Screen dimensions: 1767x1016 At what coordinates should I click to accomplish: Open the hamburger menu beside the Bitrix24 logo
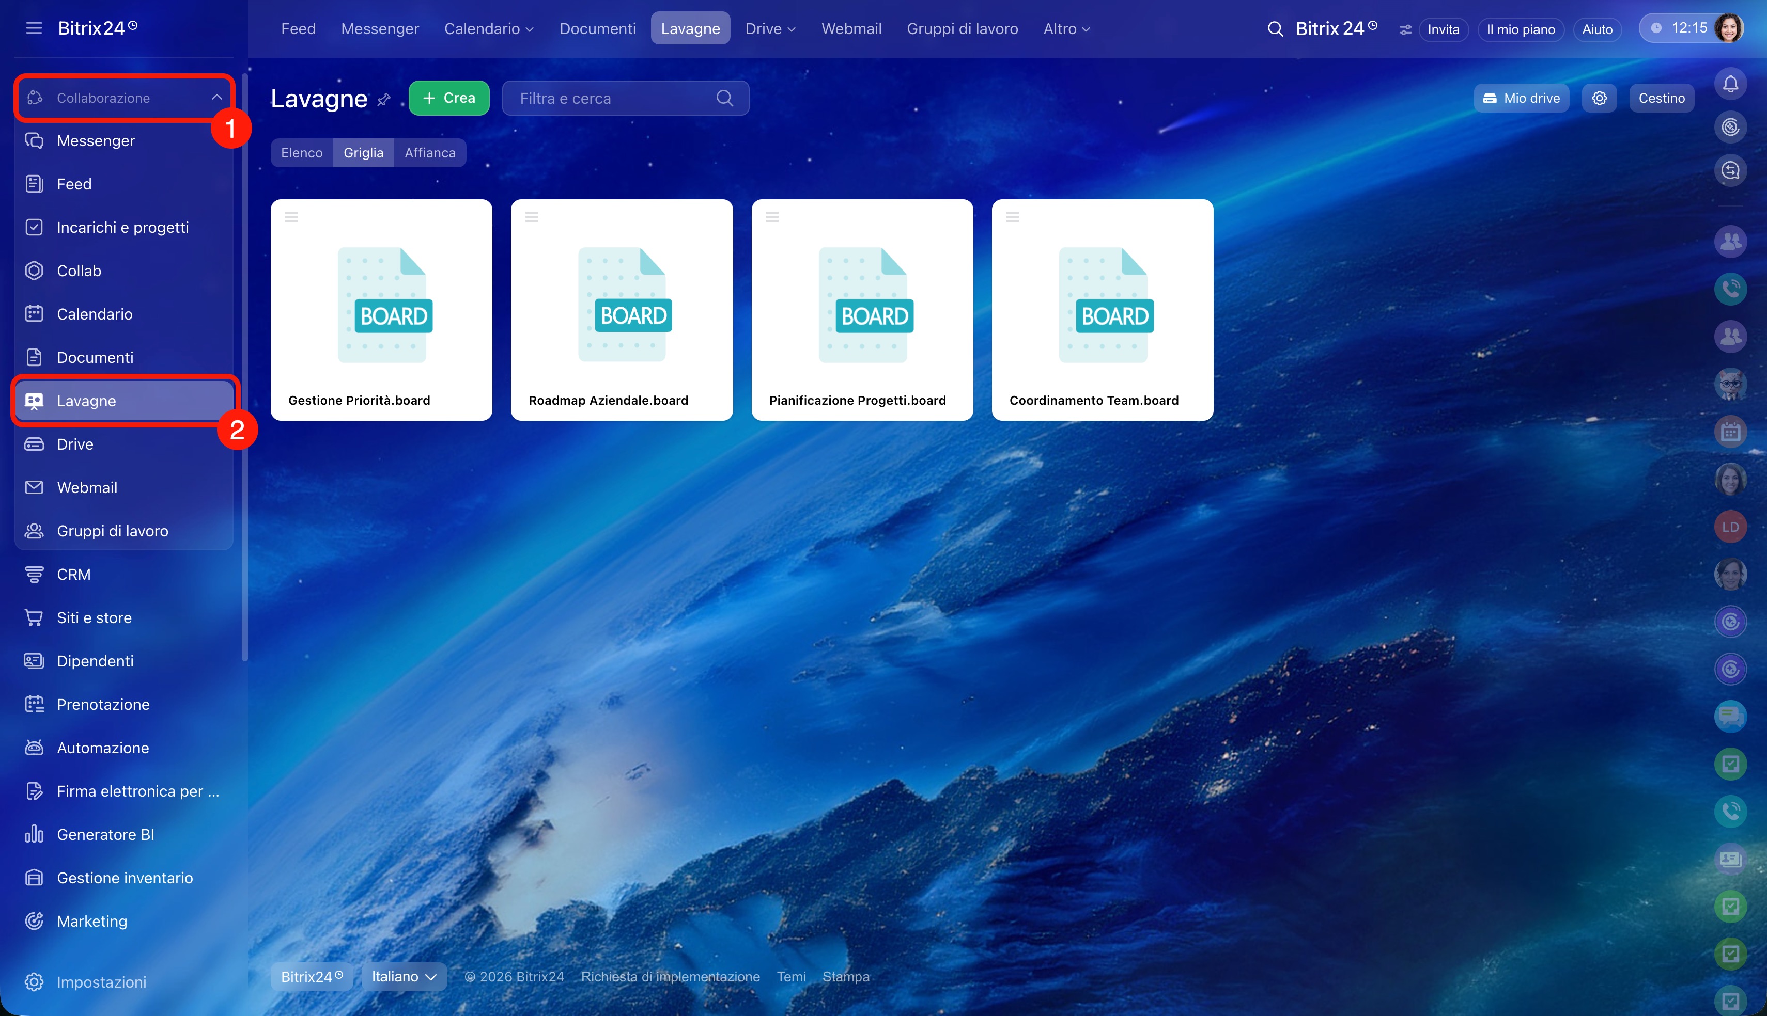34,28
